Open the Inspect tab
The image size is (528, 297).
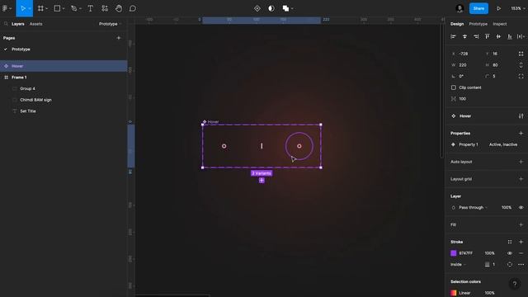(x=500, y=24)
